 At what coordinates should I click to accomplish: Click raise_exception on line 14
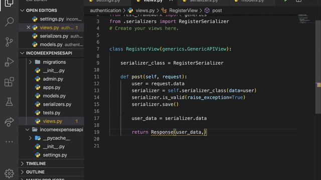pos(208,97)
